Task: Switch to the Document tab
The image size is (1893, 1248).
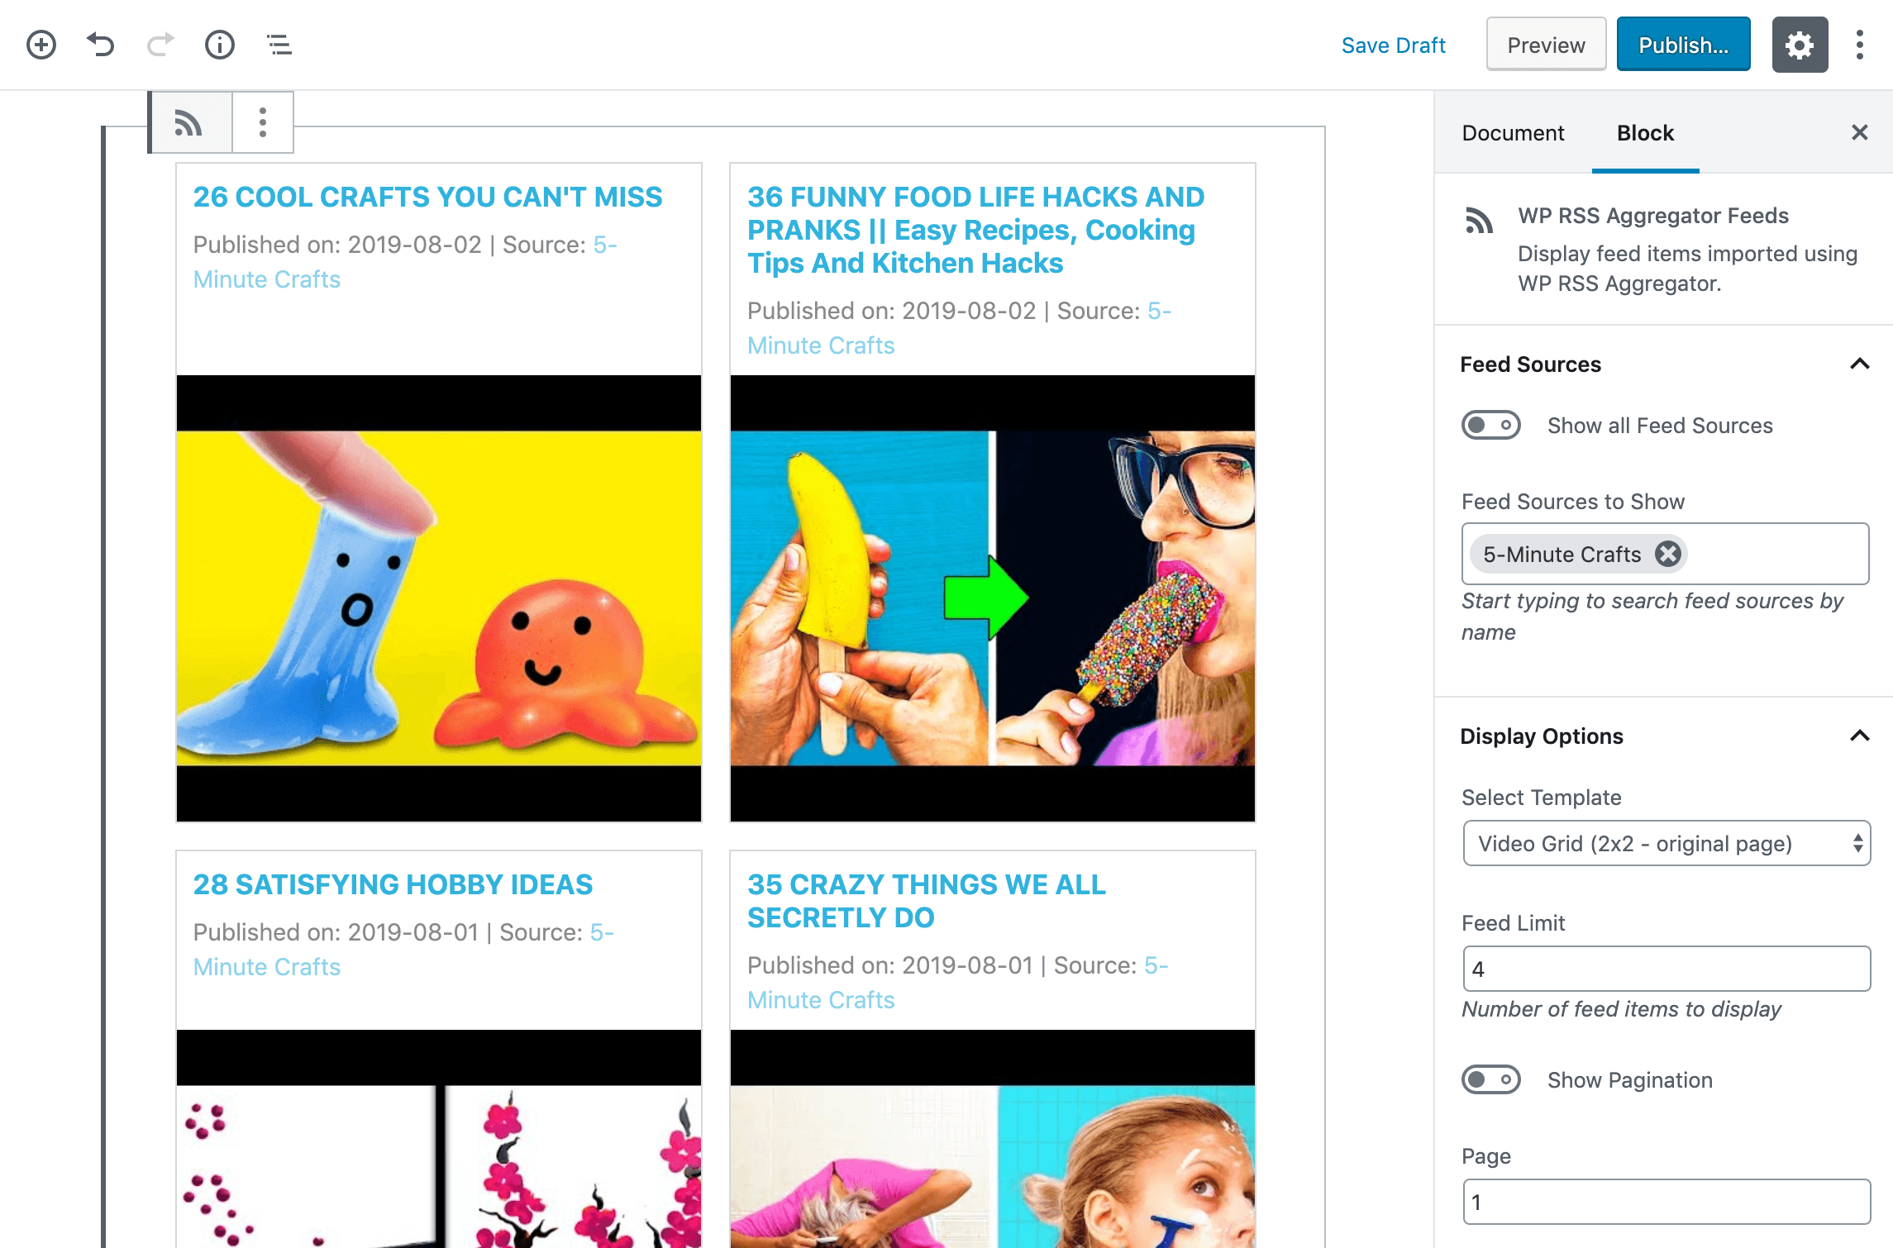Action: tap(1513, 133)
